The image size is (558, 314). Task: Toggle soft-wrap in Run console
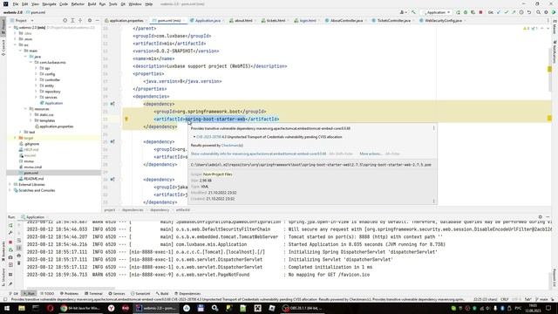[19, 241]
